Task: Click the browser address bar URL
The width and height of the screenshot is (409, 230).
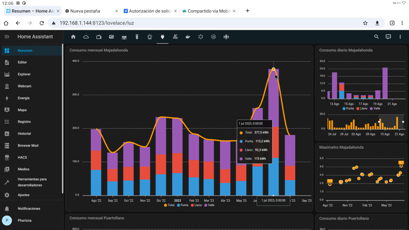Action: [97, 23]
